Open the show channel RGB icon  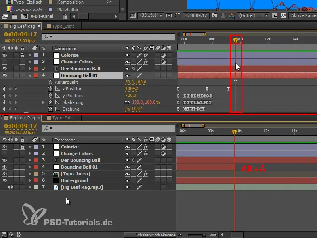pyautogui.click(x=231, y=15)
